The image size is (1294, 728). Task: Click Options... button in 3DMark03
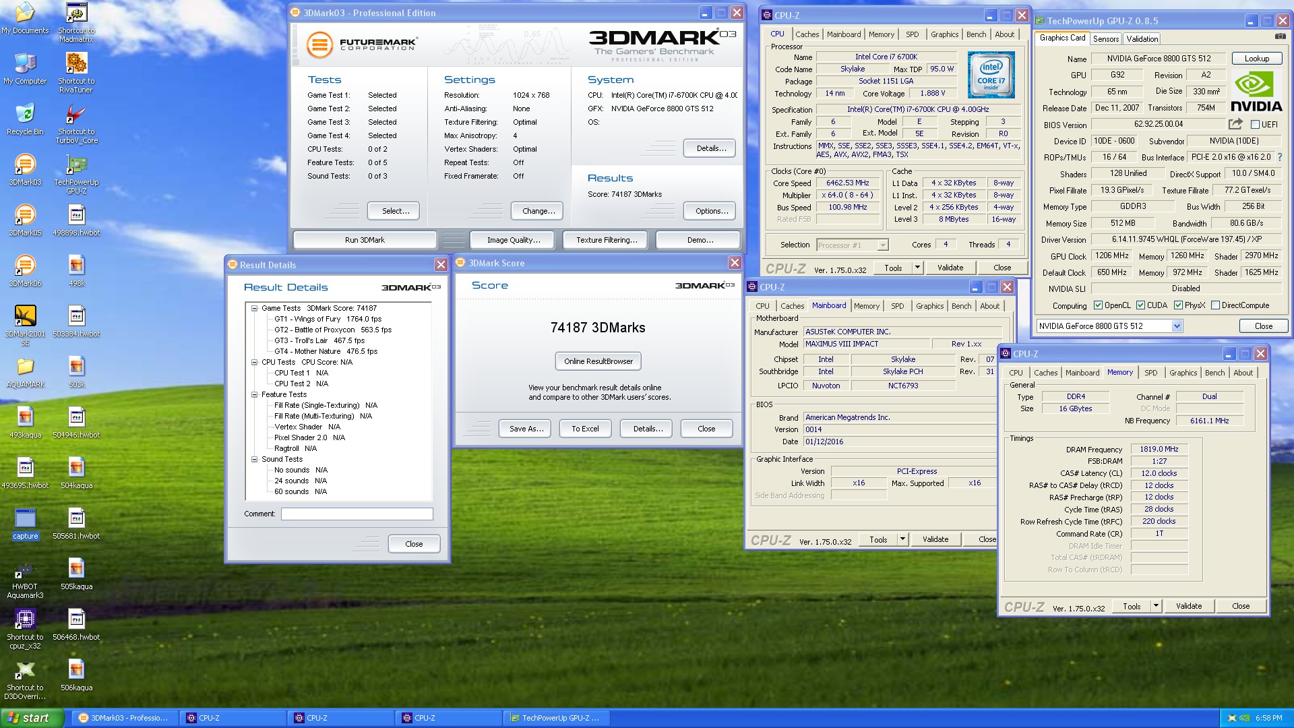(x=711, y=211)
